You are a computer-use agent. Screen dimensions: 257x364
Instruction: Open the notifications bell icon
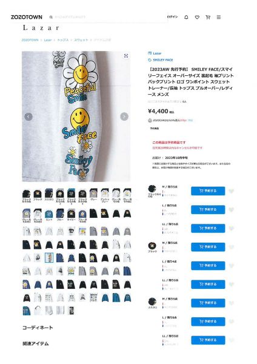[186, 17]
